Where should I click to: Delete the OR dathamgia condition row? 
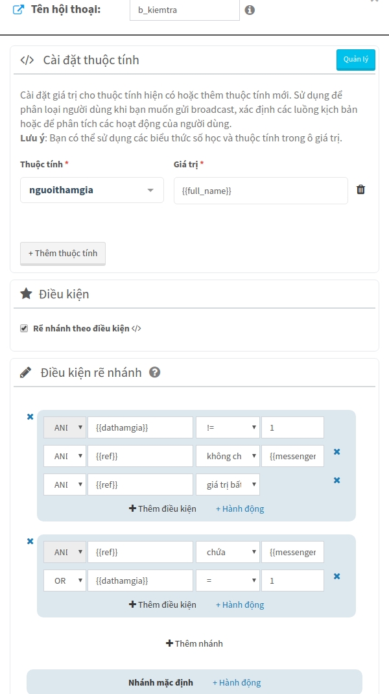click(x=336, y=576)
